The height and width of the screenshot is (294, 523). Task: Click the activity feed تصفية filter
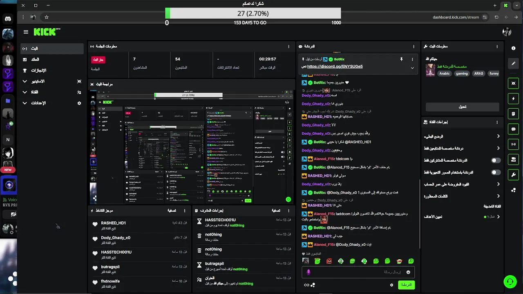[x=172, y=211]
